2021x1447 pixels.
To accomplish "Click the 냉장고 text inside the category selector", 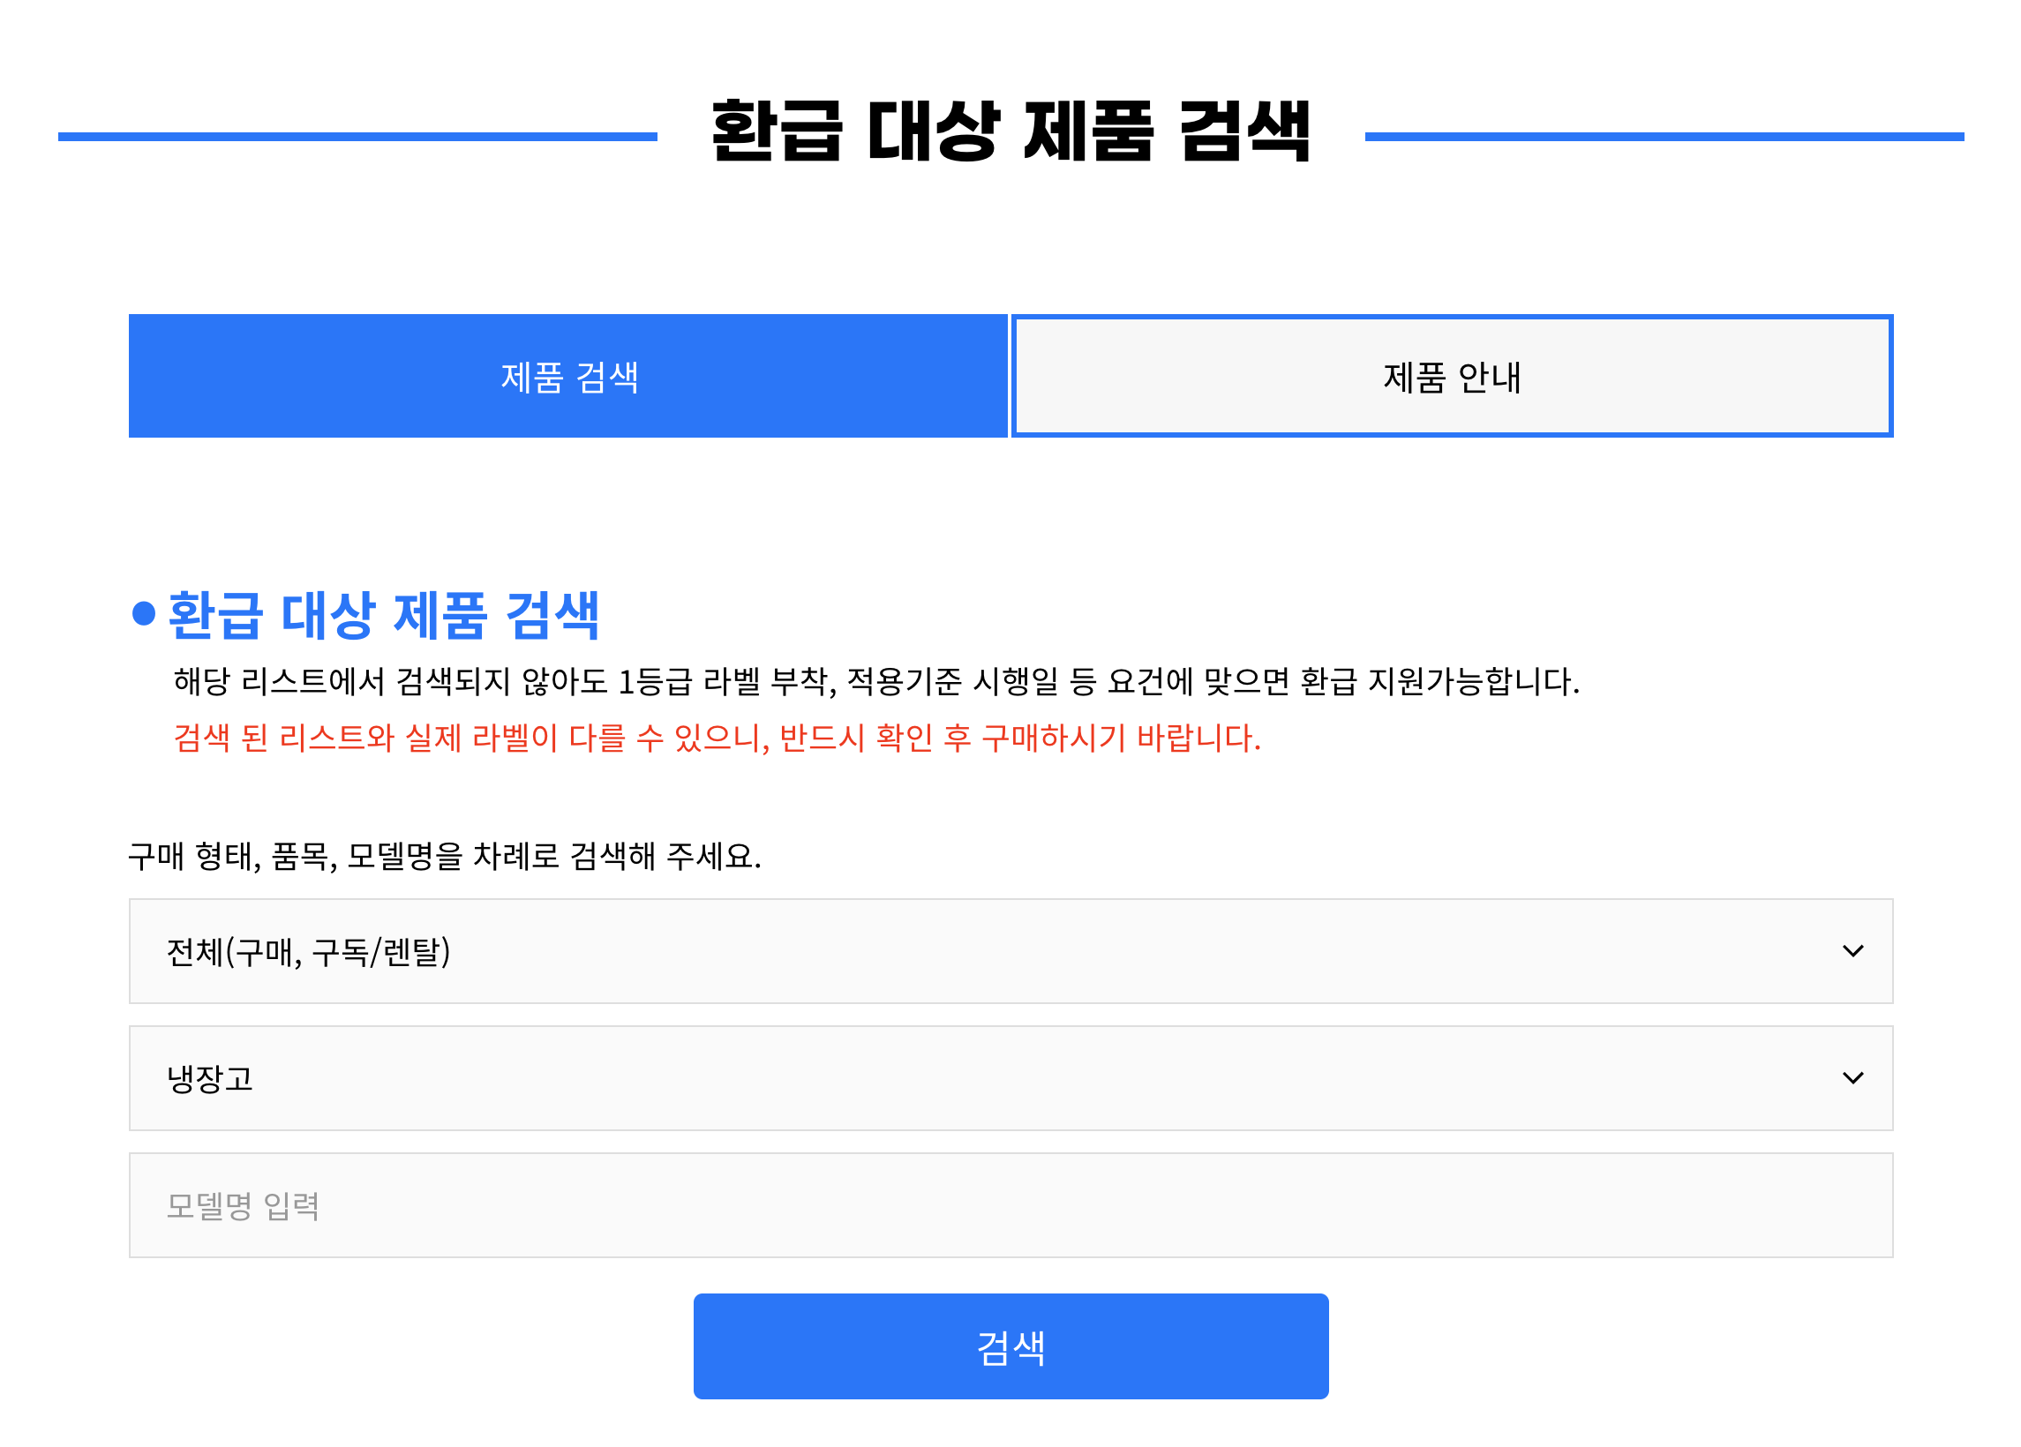I will (x=210, y=1079).
